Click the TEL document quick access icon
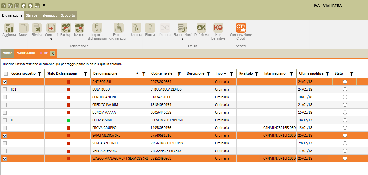This screenshot has width=368, height=175. [37, 6]
